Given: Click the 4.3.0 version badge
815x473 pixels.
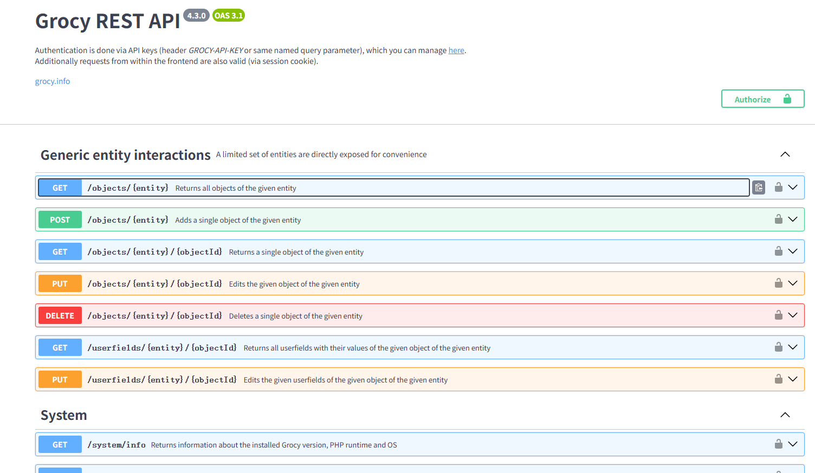Looking at the screenshot, I should 196,15.
